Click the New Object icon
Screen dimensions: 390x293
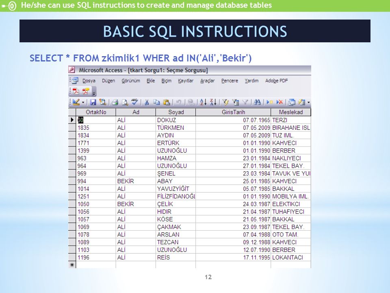click(x=301, y=102)
